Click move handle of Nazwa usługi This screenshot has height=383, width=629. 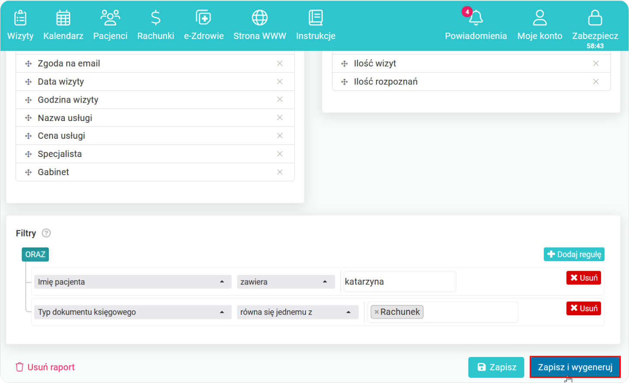(x=29, y=118)
